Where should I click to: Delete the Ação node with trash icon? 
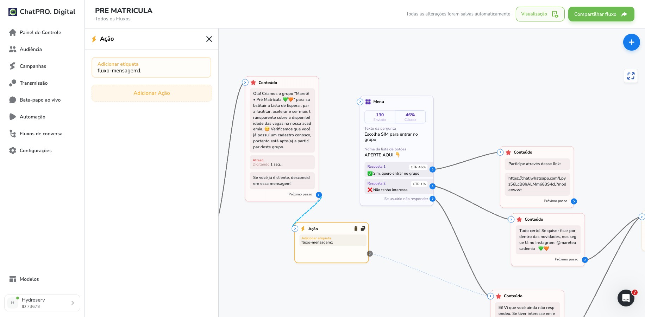pyautogui.click(x=356, y=229)
